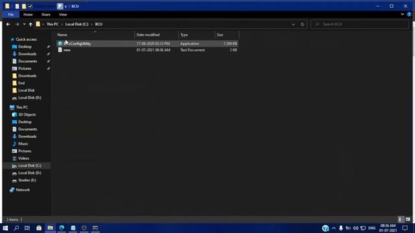The image size is (415, 233).
Task: Select the BiosConfigUtility application file
Action: 147,43
